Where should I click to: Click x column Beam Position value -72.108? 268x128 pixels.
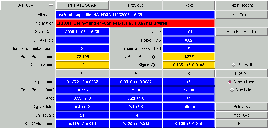click(x=189, y=90)
